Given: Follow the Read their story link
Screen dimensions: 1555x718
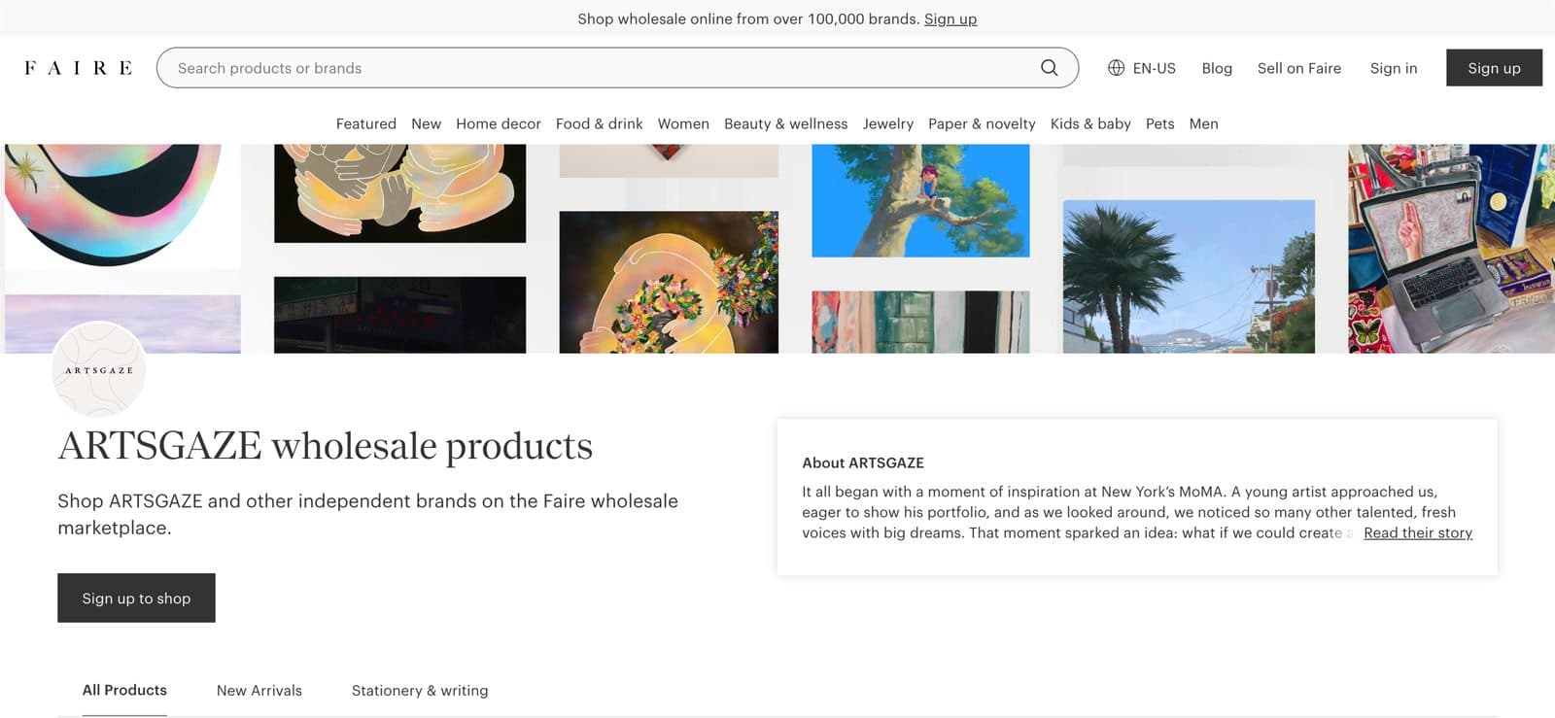Looking at the screenshot, I should tap(1417, 532).
